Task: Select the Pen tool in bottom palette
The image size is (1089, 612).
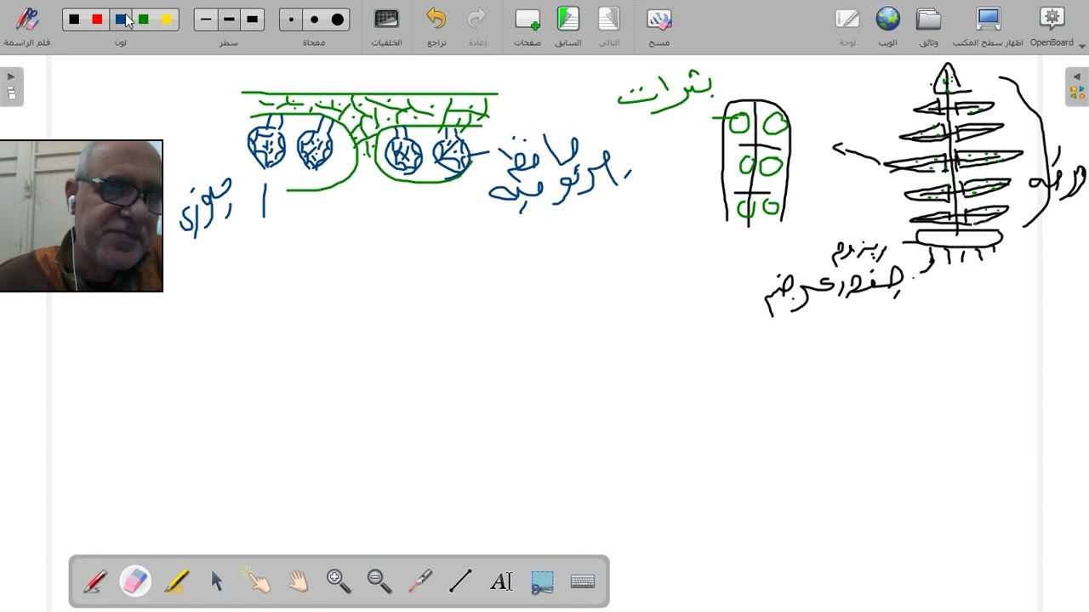Action: (94, 581)
